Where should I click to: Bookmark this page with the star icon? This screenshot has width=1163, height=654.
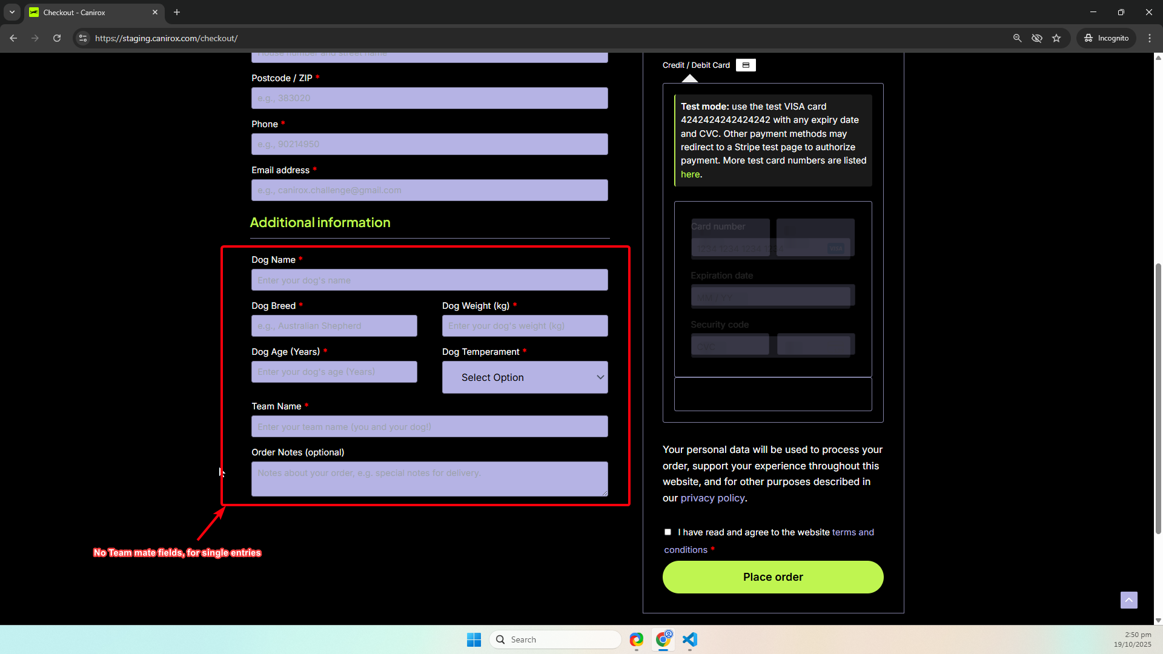1056,38
